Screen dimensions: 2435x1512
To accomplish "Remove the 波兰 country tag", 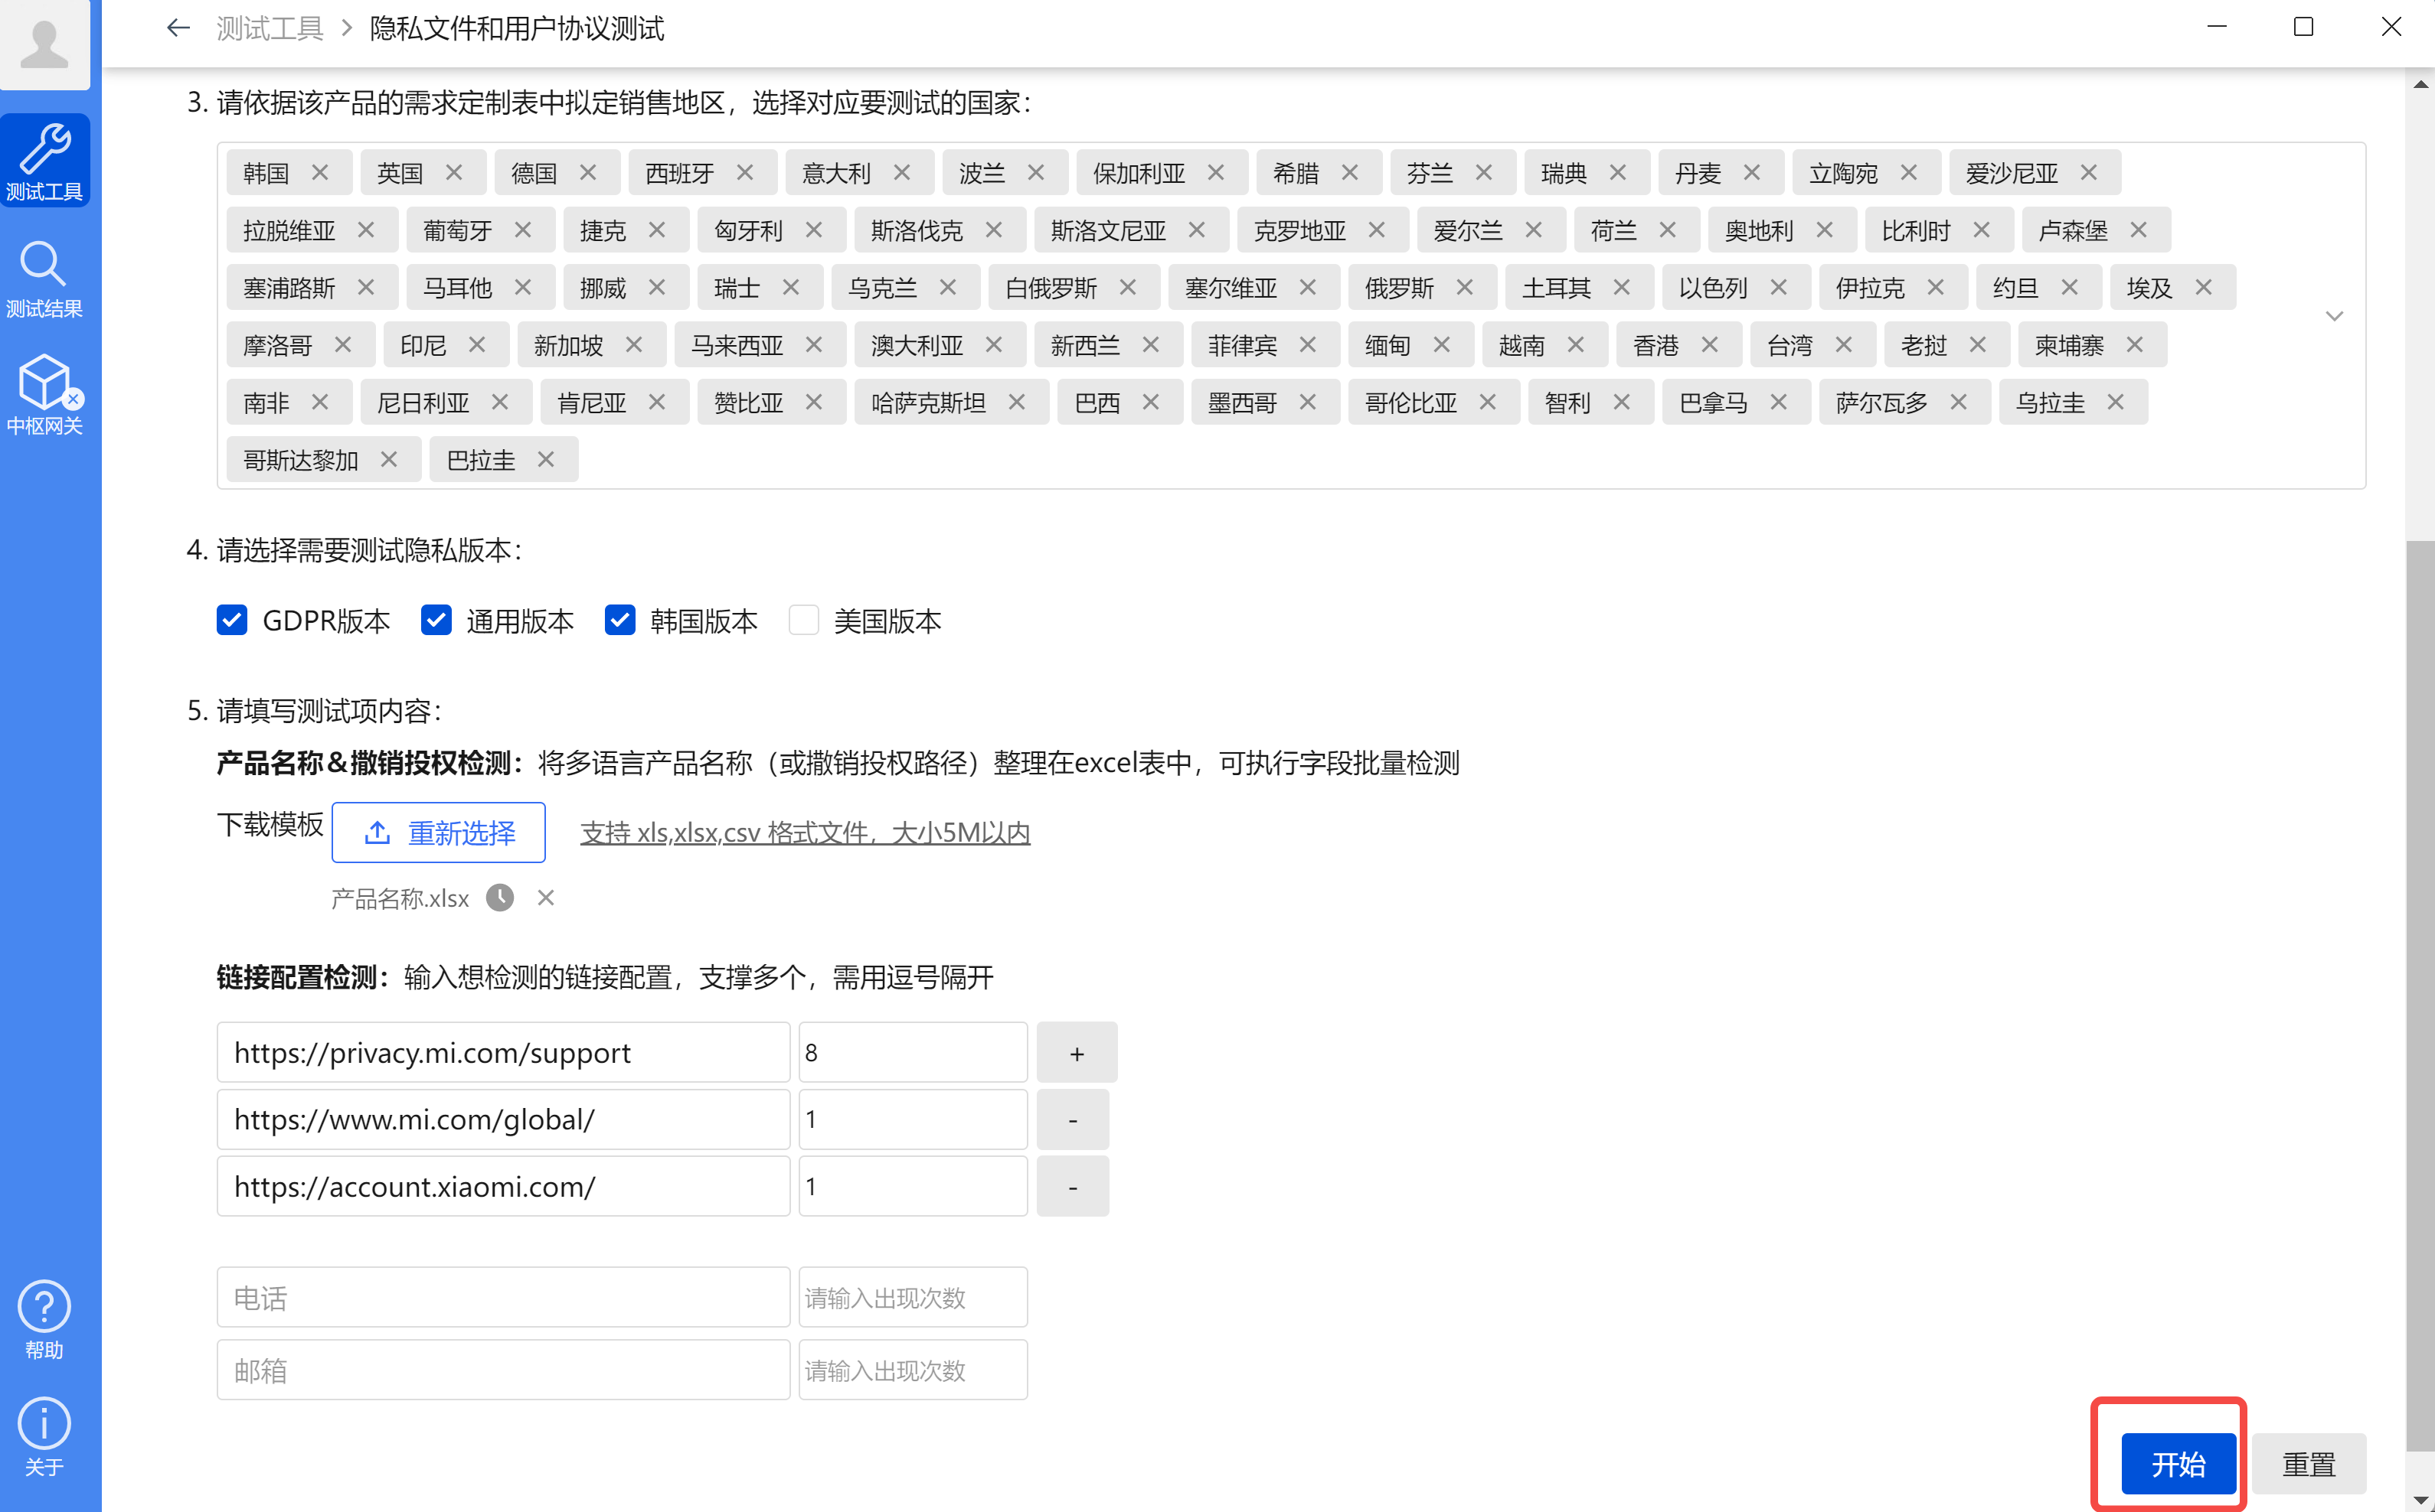I will tap(1035, 172).
